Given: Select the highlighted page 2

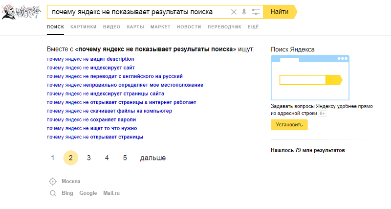Looking at the screenshot, I should click(71, 158).
